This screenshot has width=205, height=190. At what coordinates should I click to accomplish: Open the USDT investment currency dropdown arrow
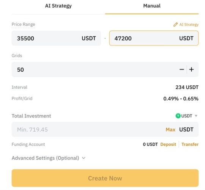click(196, 116)
